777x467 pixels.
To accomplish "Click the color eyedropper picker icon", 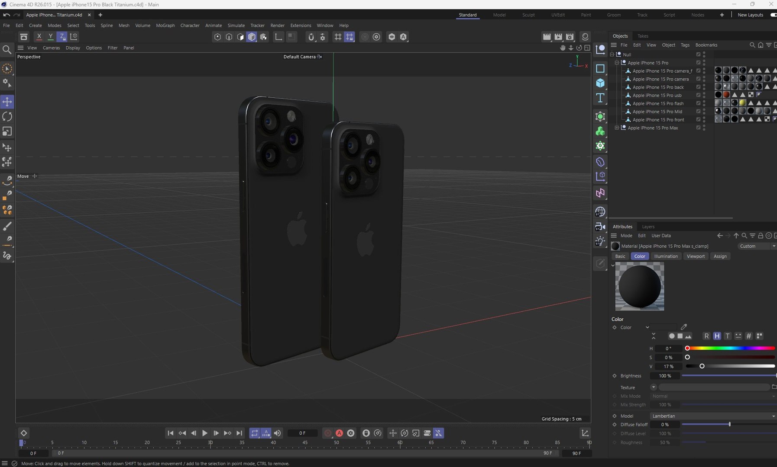I will coord(684,327).
